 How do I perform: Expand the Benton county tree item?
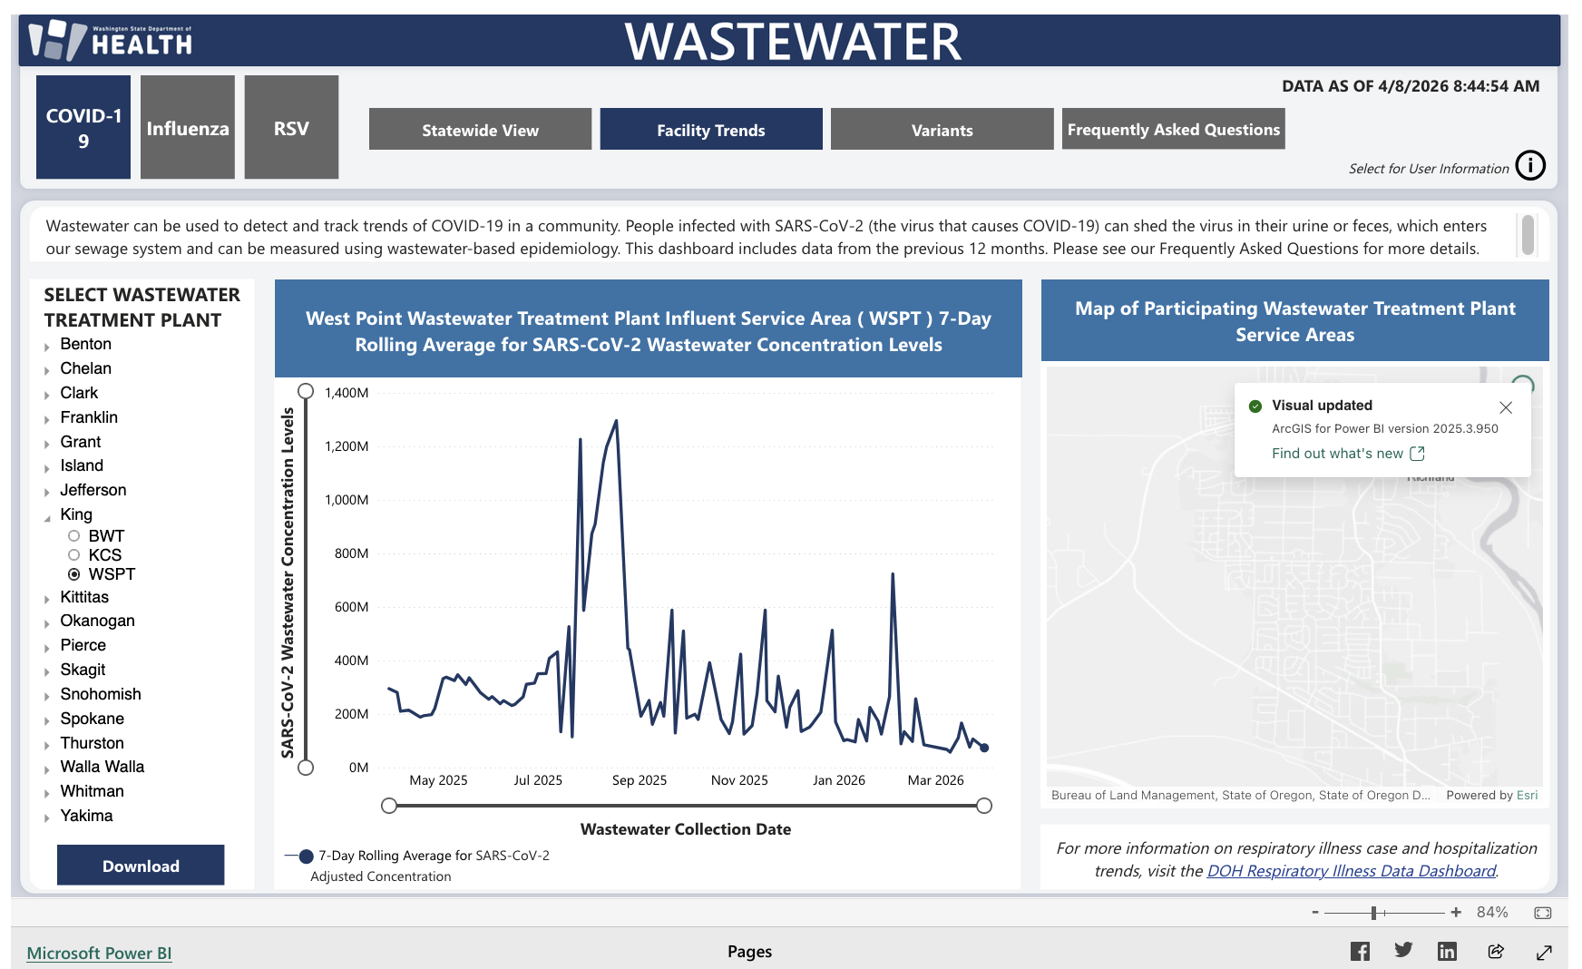pyautogui.click(x=47, y=346)
